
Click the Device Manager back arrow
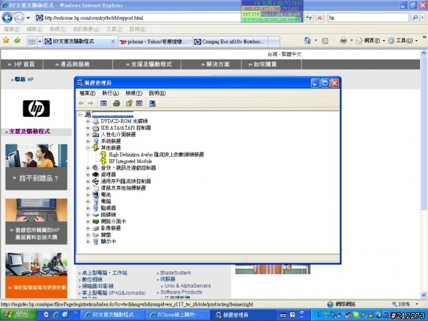tap(81, 103)
